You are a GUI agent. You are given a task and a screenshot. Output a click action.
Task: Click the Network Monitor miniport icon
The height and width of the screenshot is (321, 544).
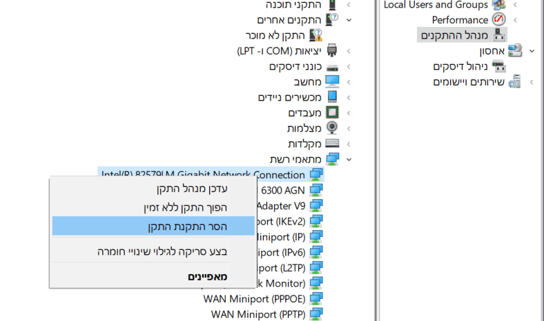click(x=316, y=283)
